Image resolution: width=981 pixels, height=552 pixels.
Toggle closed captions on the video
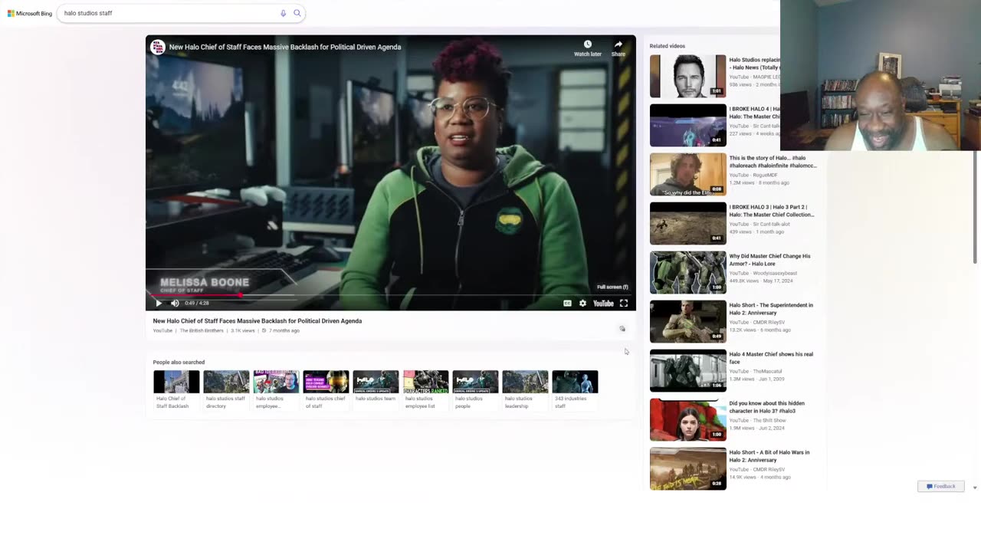pyautogui.click(x=567, y=303)
